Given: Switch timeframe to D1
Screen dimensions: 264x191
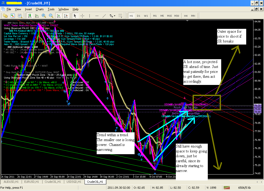Looking at the screenshot, I should [x=139, y=16].
